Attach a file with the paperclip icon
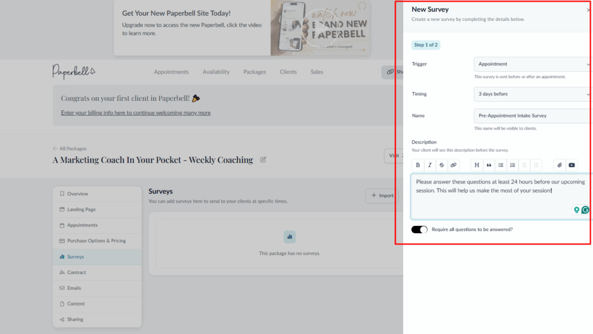 (560, 165)
